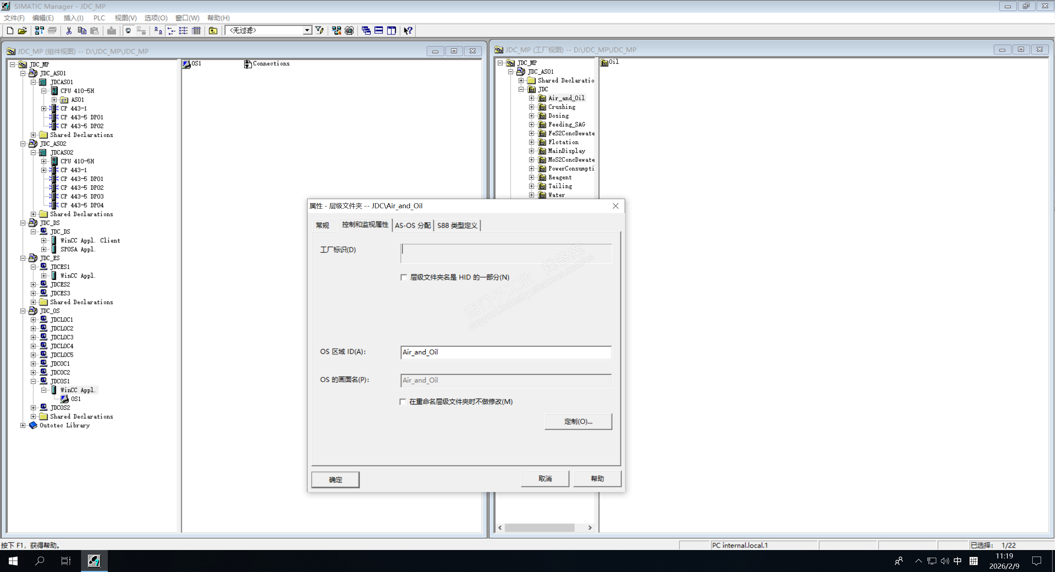Screen dimensions: 1055x572
Task: Enable folder name is part of HID checkbox
Action: (404, 278)
